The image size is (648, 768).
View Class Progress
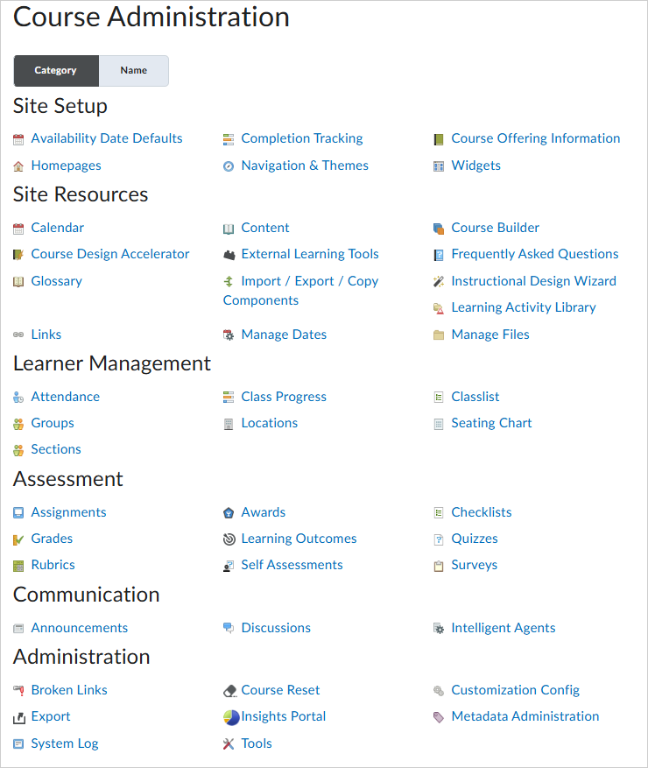point(284,397)
